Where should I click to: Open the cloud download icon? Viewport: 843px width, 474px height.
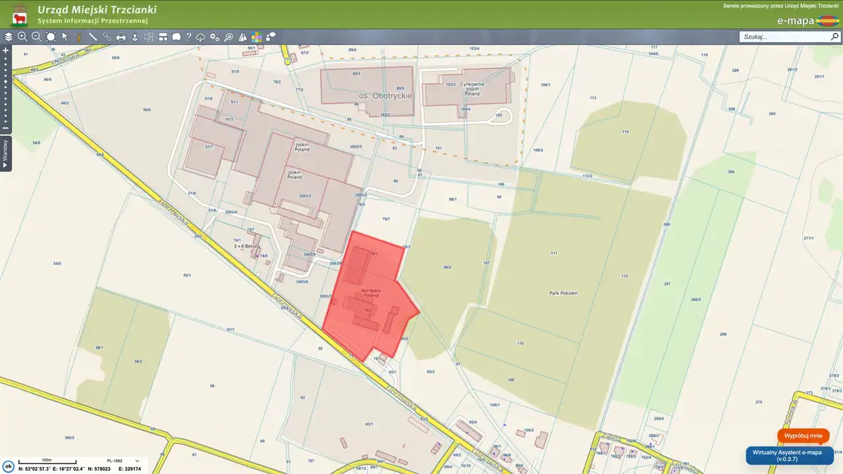click(x=201, y=37)
